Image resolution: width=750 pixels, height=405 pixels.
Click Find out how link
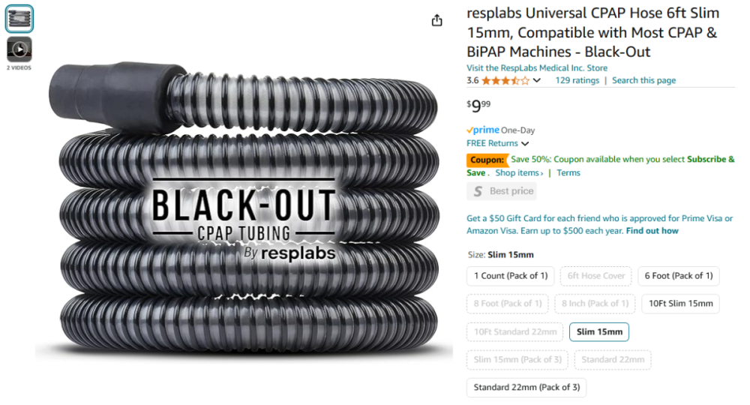[652, 231]
